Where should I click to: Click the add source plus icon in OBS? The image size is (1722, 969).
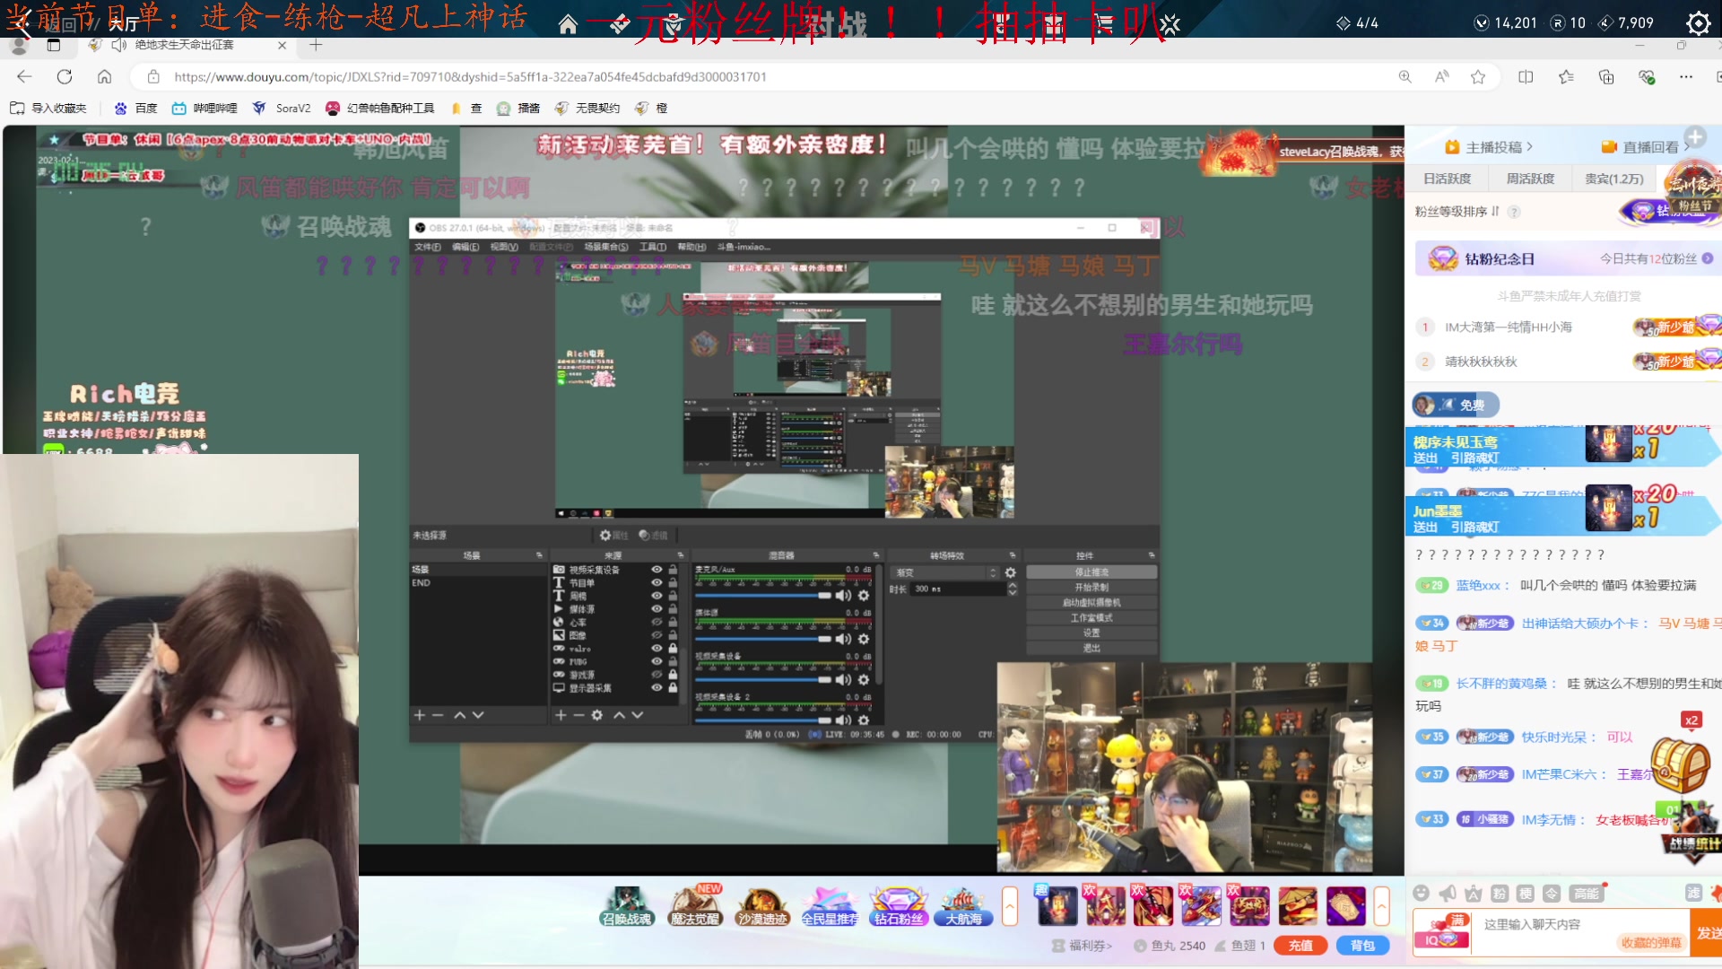[x=561, y=715]
